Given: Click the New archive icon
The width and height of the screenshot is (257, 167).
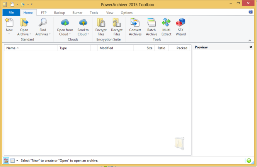Looking at the screenshot, I should (9, 22).
